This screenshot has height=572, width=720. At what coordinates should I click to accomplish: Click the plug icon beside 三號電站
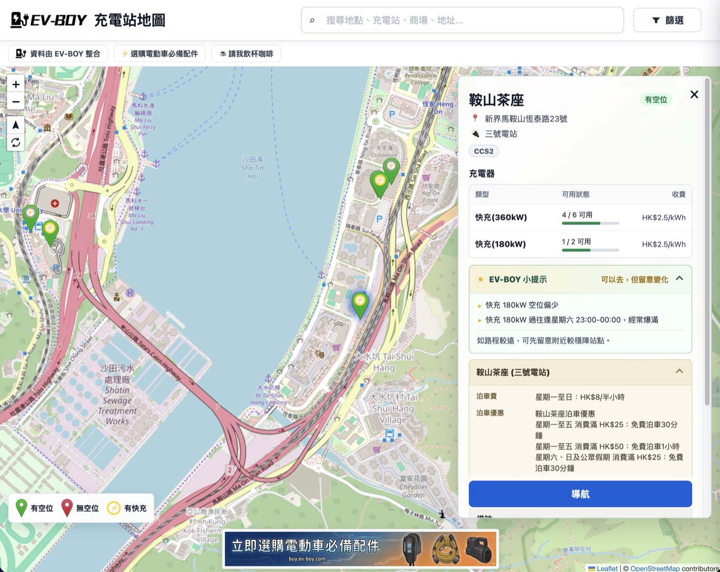475,133
